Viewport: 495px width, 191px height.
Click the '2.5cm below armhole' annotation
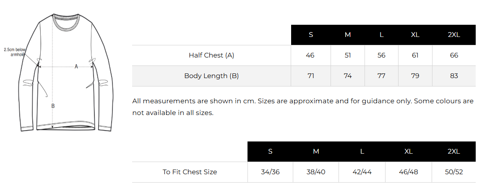[x=15, y=52]
